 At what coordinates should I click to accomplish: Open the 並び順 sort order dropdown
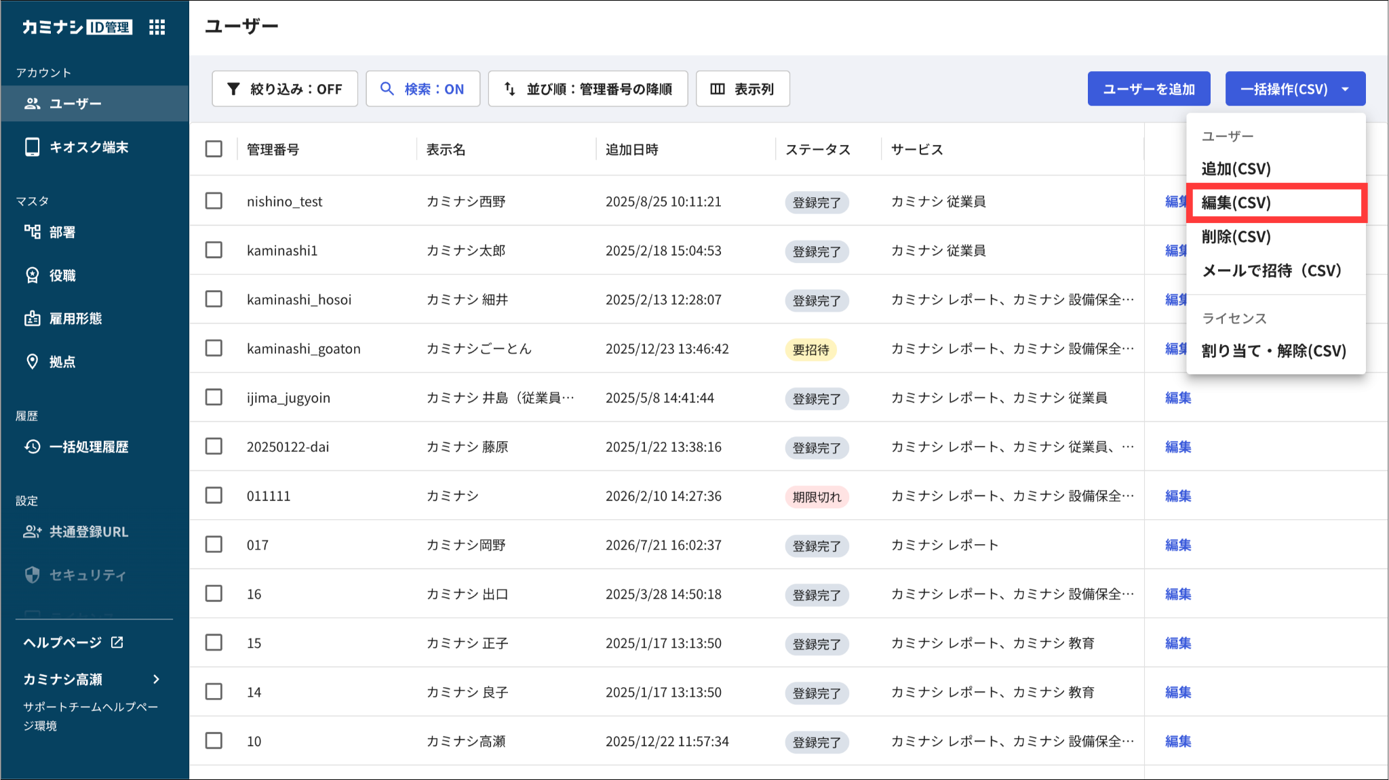(588, 89)
